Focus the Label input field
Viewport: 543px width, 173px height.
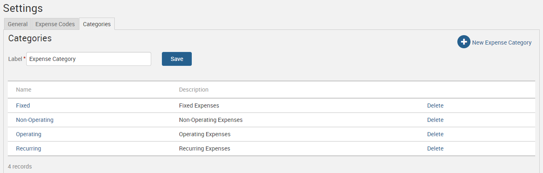tap(89, 59)
